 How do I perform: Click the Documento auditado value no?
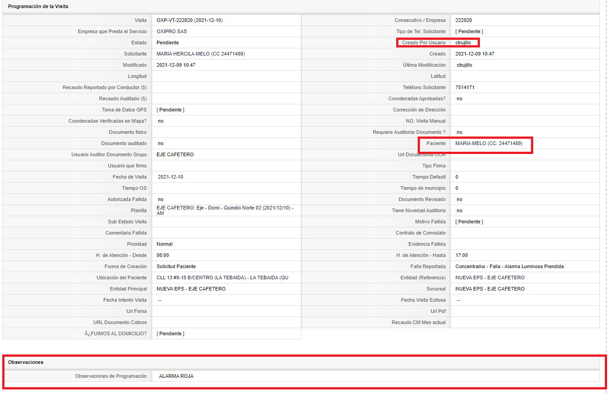tap(161, 143)
